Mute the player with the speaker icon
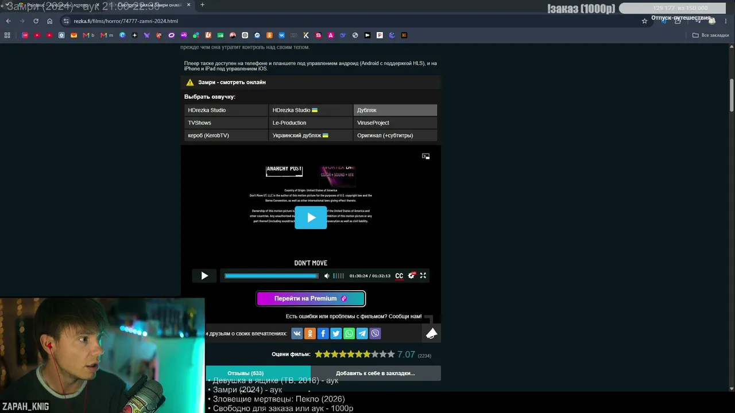This screenshot has width=735, height=413. [327, 276]
